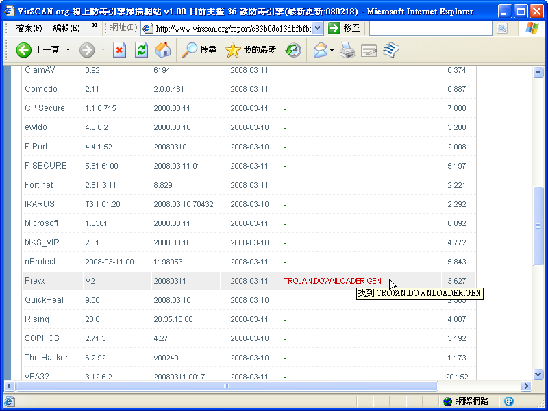Click the Back arrow icon
The height and width of the screenshot is (411, 548).
(x=23, y=50)
